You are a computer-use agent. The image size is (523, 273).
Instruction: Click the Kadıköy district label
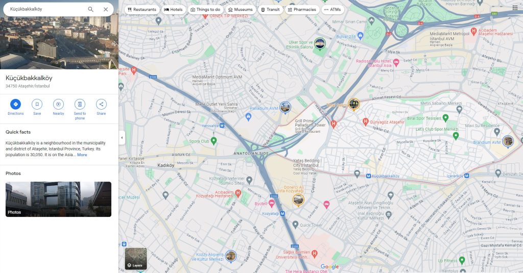click(x=166, y=165)
